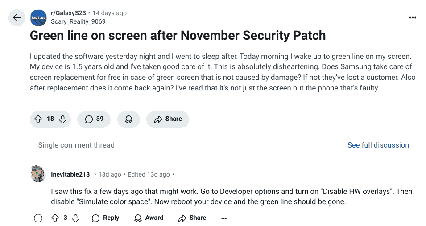Open the r/GalaxyS23 subreddit link

pyautogui.click(x=68, y=13)
